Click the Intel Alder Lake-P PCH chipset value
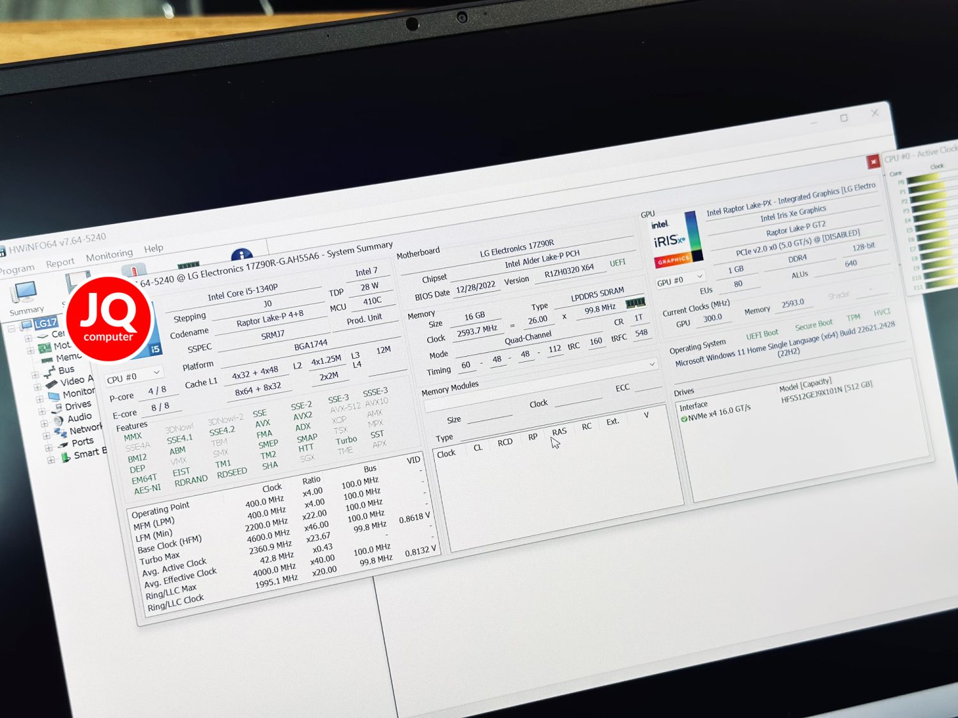 [542, 259]
